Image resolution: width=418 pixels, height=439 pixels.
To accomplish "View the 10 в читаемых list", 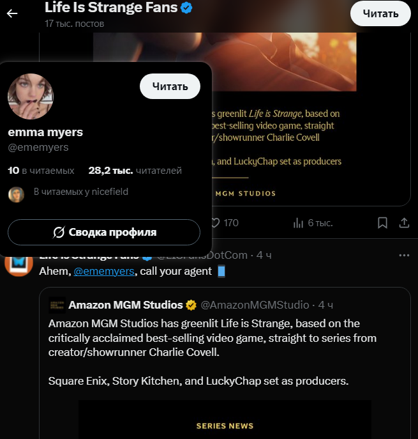I will pos(41,171).
